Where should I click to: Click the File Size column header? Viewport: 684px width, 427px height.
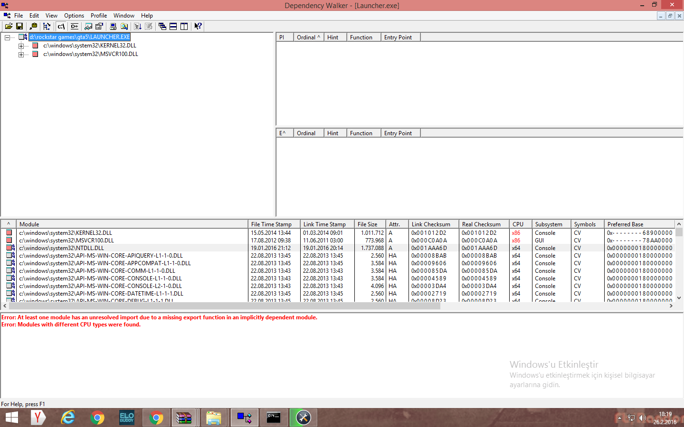click(x=370, y=224)
